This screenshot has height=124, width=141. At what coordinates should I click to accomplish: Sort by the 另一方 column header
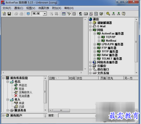click(x=131, y=78)
